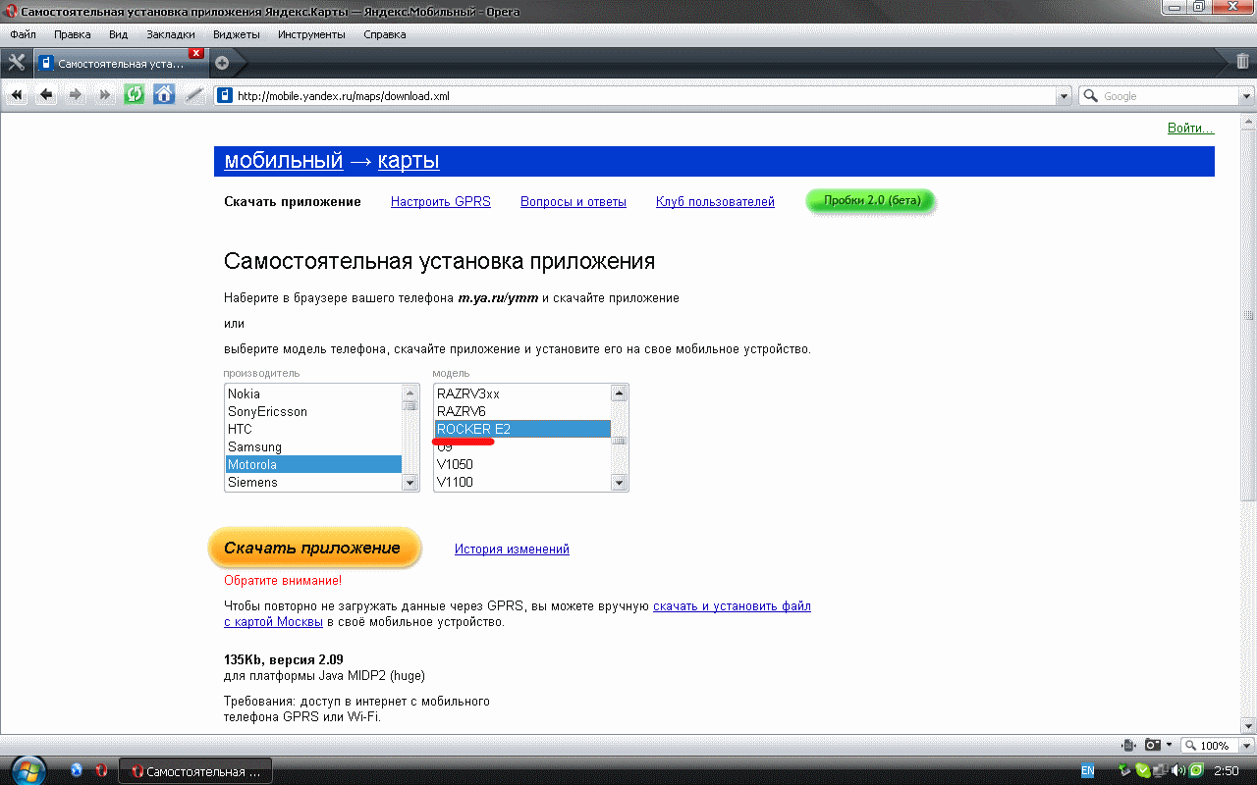Select V1100 in the model list

click(522, 482)
